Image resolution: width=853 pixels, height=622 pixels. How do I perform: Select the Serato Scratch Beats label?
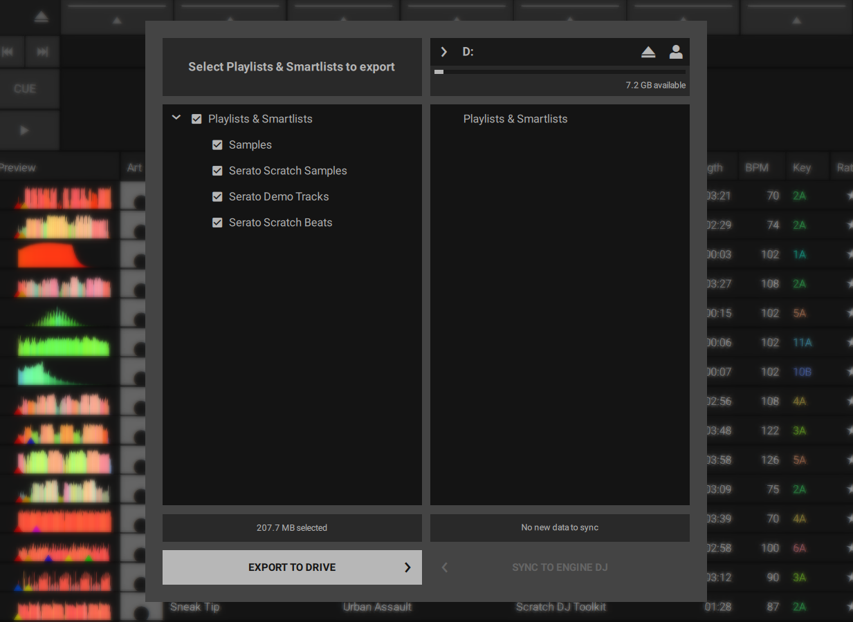pyautogui.click(x=280, y=223)
